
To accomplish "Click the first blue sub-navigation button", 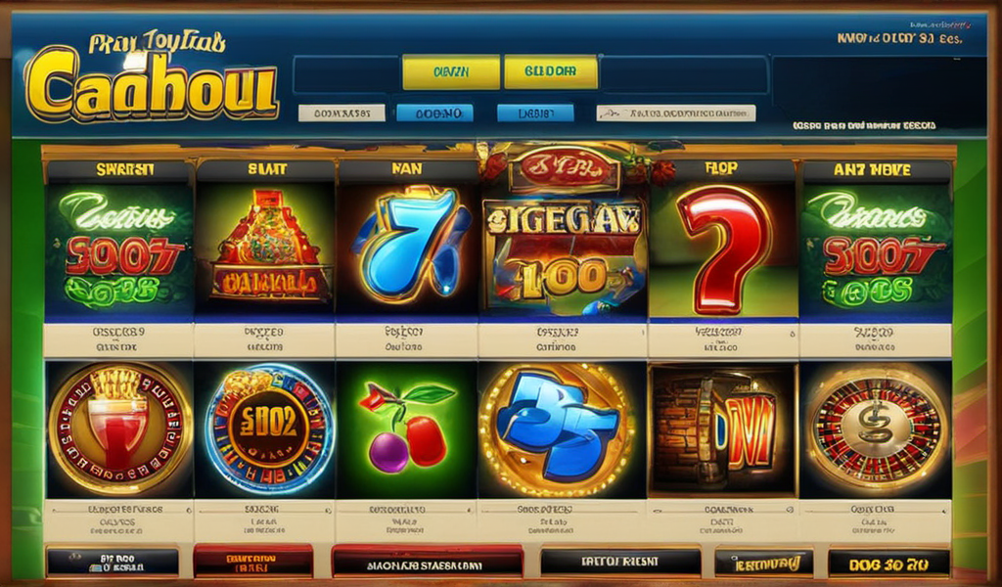I will 434,113.
